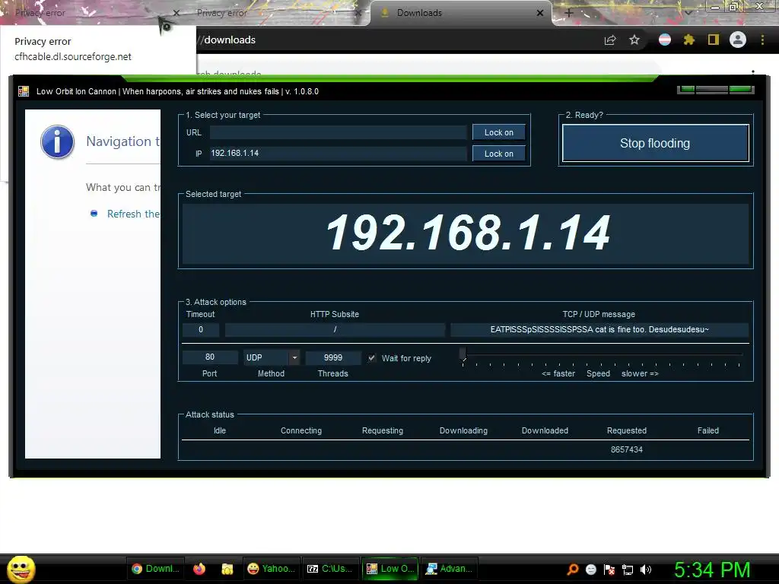The image size is (779, 584).
Task: Toggle the Wait for reply checkbox
Action: [x=371, y=358]
